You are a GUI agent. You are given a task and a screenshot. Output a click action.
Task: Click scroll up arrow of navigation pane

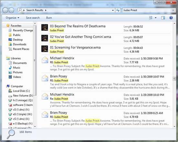[x=35, y=23]
